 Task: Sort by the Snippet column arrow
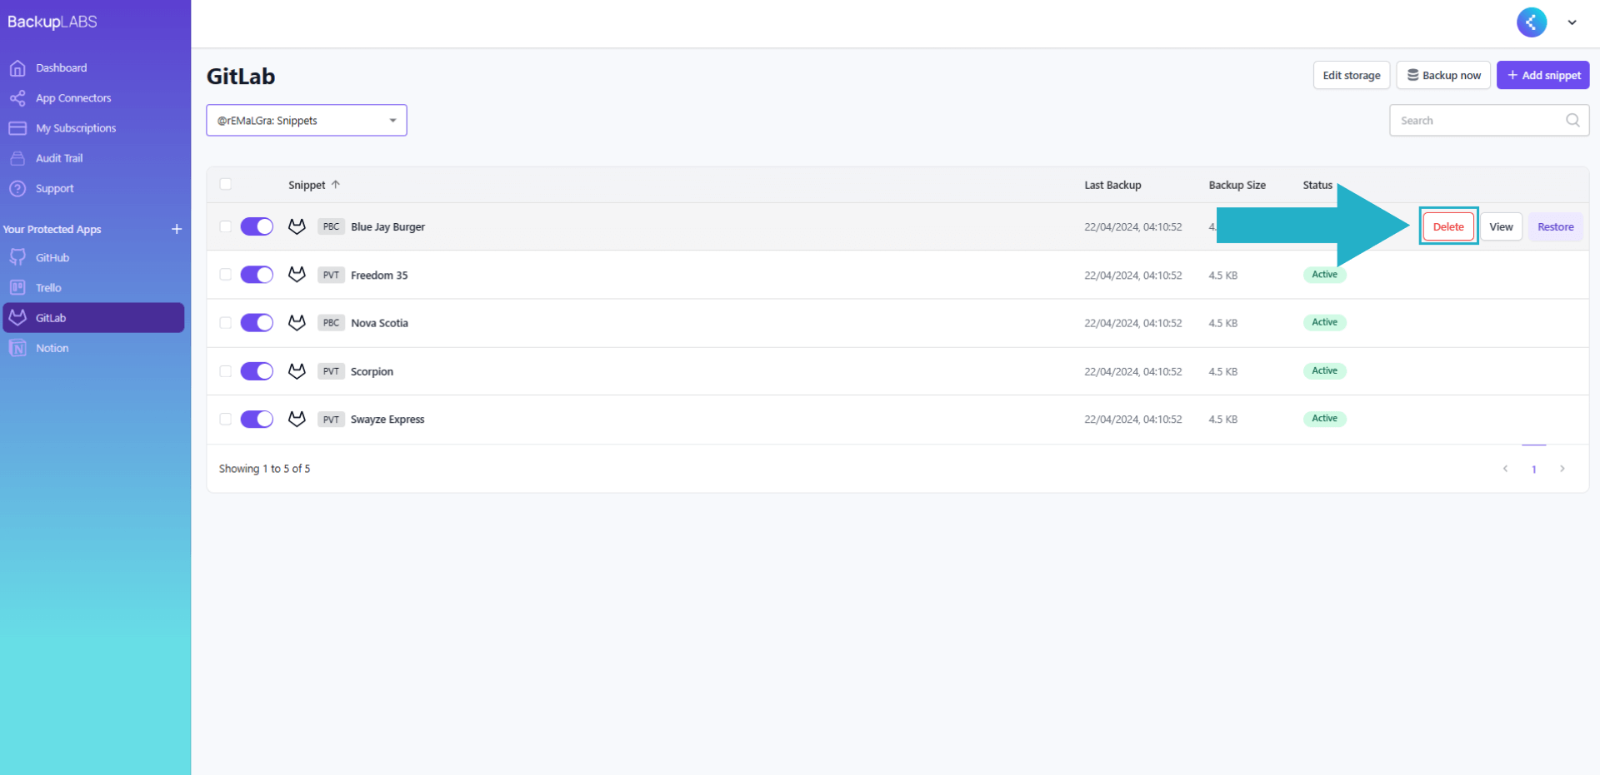336,185
